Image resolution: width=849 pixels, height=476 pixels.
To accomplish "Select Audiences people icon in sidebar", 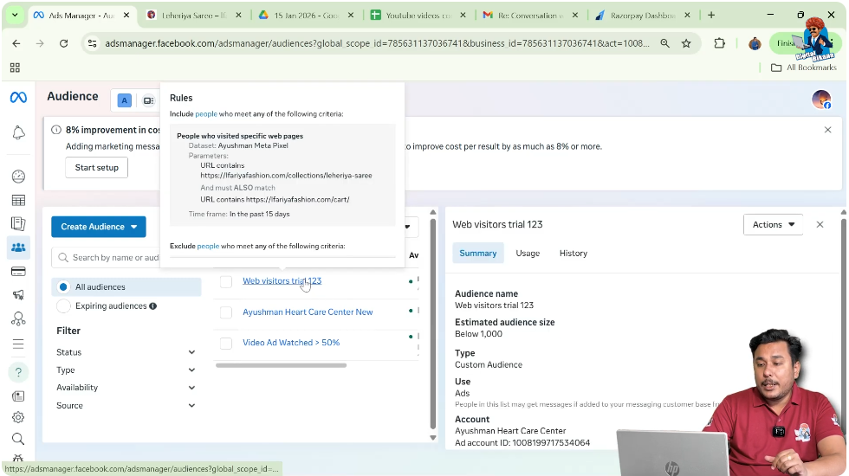I will [18, 248].
